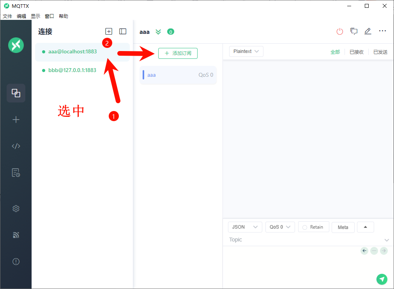Open the 窗口 menu

[x=49, y=16]
